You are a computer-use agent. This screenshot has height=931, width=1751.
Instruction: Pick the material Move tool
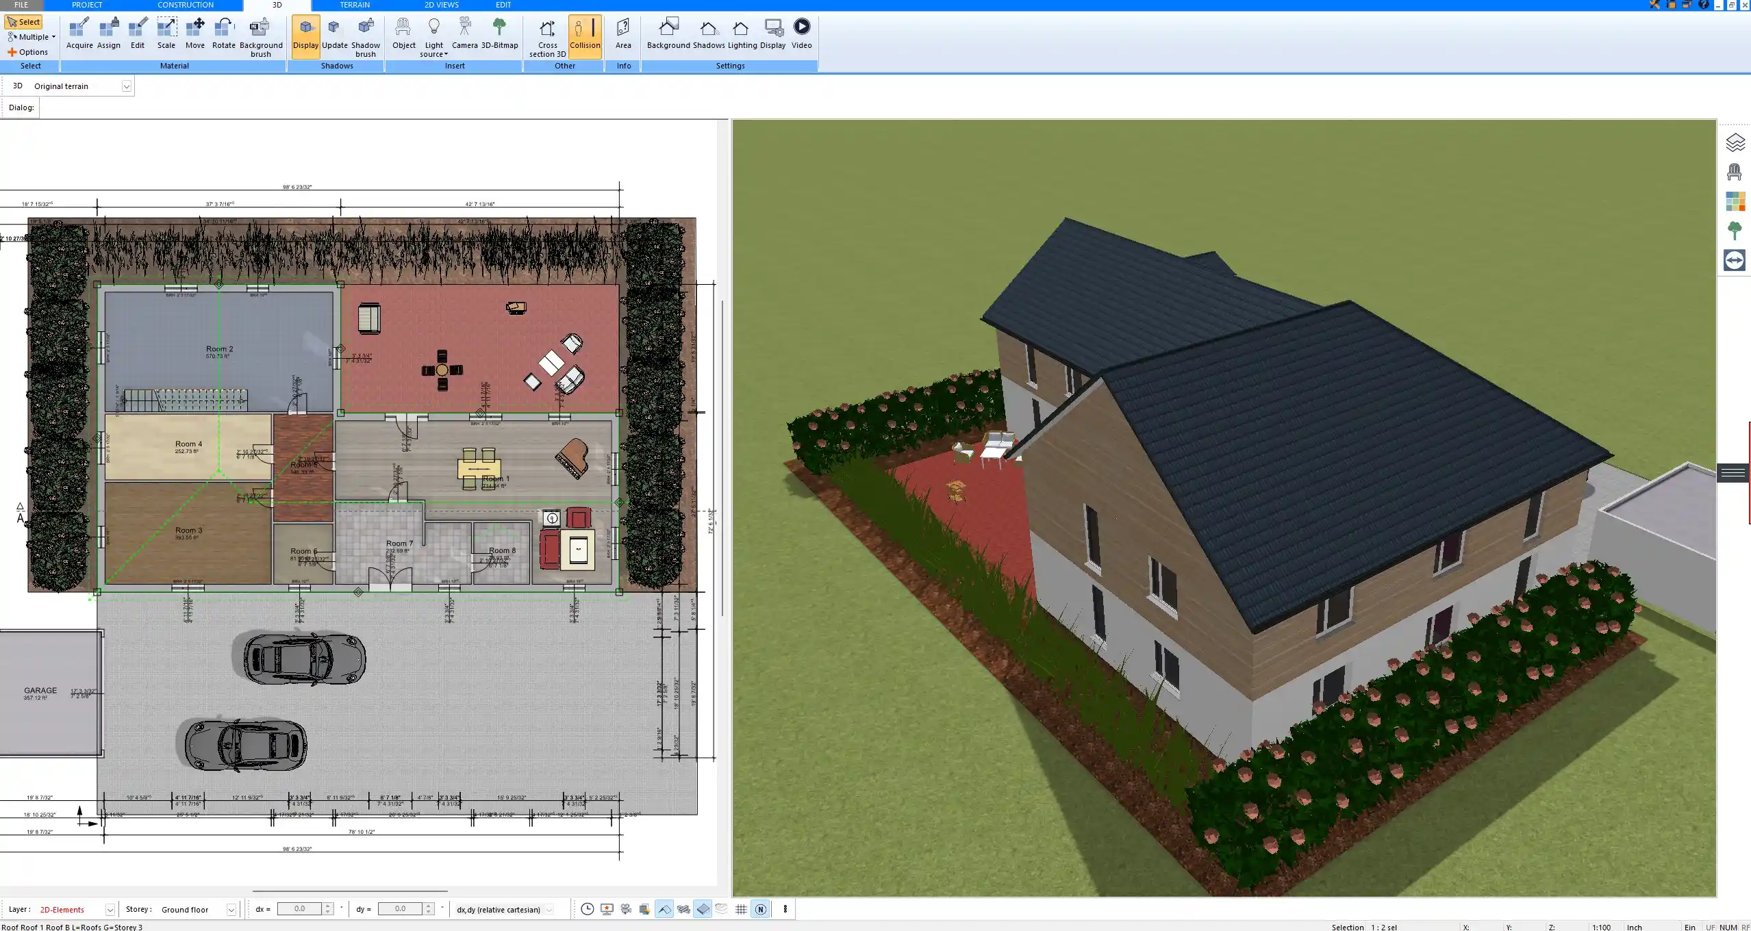point(195,34)
